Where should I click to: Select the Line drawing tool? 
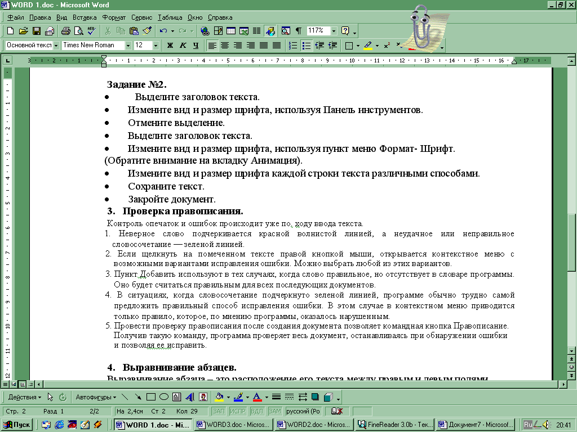click(125, 397)
